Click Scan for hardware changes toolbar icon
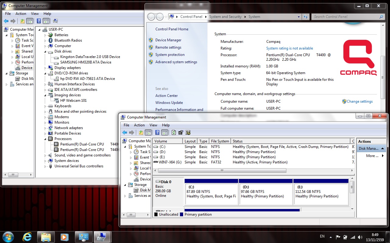This screenshot has height=243, width=390. (x=55, y=21)
